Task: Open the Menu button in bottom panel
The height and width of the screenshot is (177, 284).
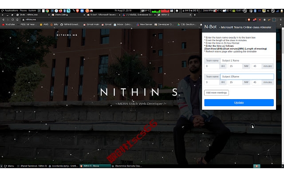Action: tap(9, 166)
